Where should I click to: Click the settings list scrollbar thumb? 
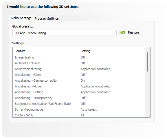(x=148, y=62)
